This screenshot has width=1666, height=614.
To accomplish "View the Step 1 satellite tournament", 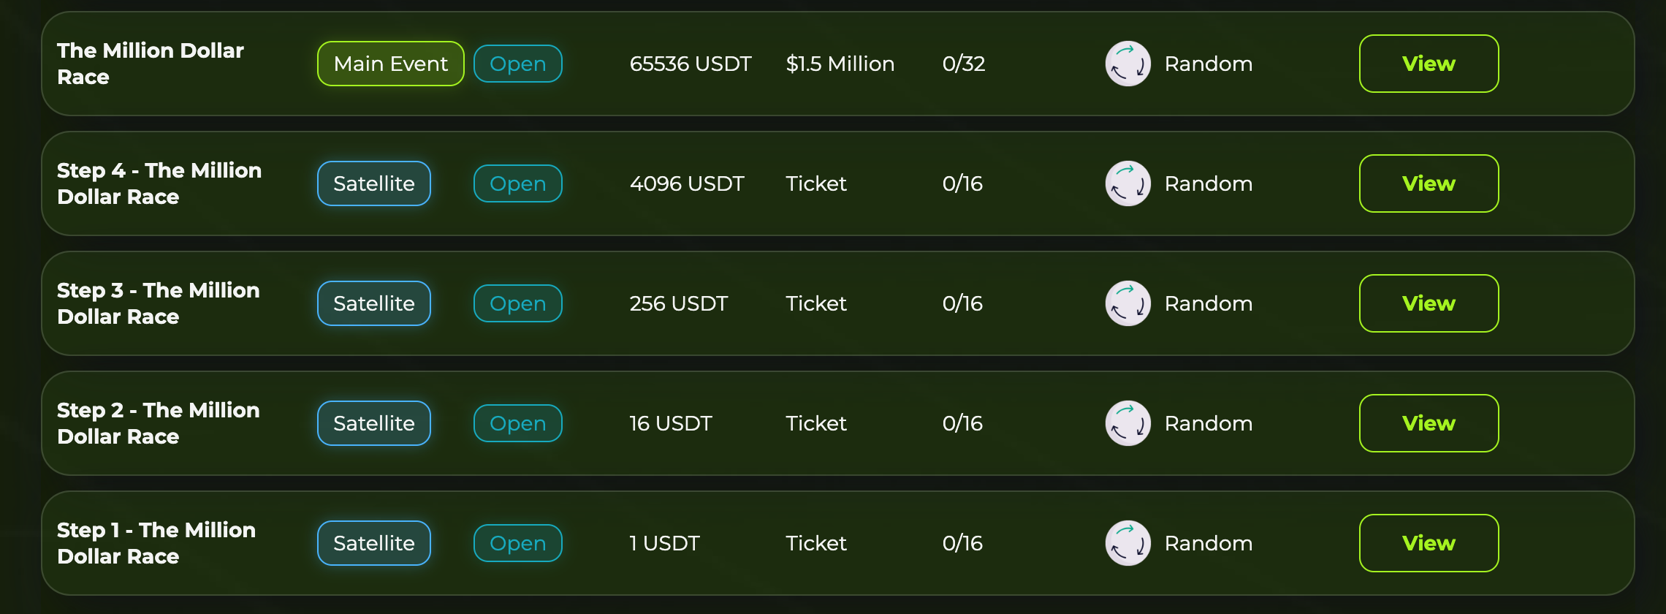I will 1429,543.
